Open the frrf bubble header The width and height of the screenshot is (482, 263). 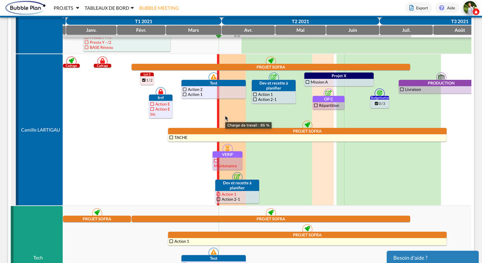tap(161, 98)
